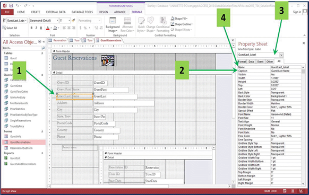The width and height of the screenshot is (309, 195).
Task: Switch to the Data tab in Property Sheet
Action: point(251,61)
